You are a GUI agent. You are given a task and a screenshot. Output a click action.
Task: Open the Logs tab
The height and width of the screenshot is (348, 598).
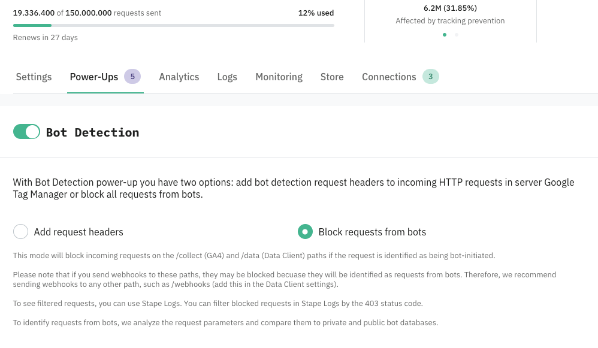[227, 77]
